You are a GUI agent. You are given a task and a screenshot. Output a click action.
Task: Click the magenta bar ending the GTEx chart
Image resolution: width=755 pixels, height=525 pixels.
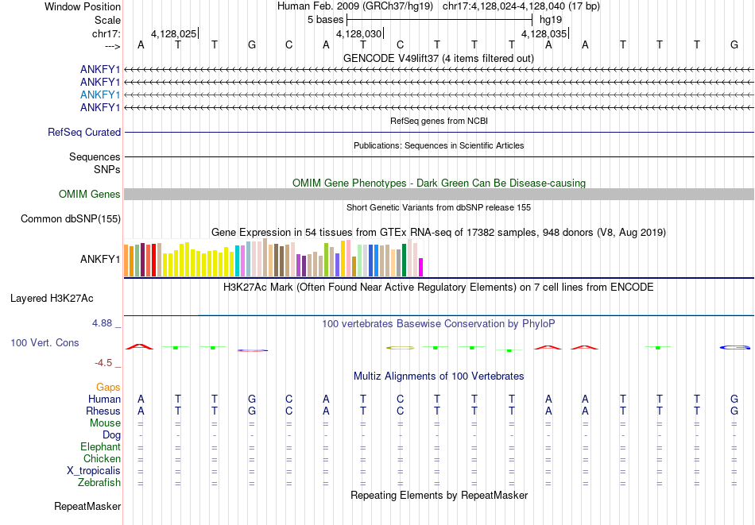421,268
